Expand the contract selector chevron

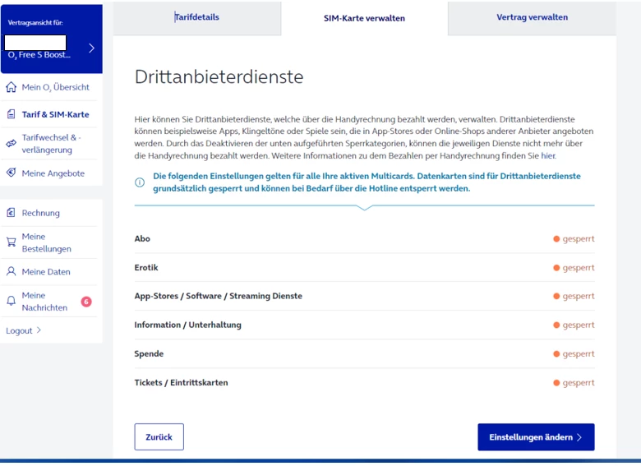point(91,48)
